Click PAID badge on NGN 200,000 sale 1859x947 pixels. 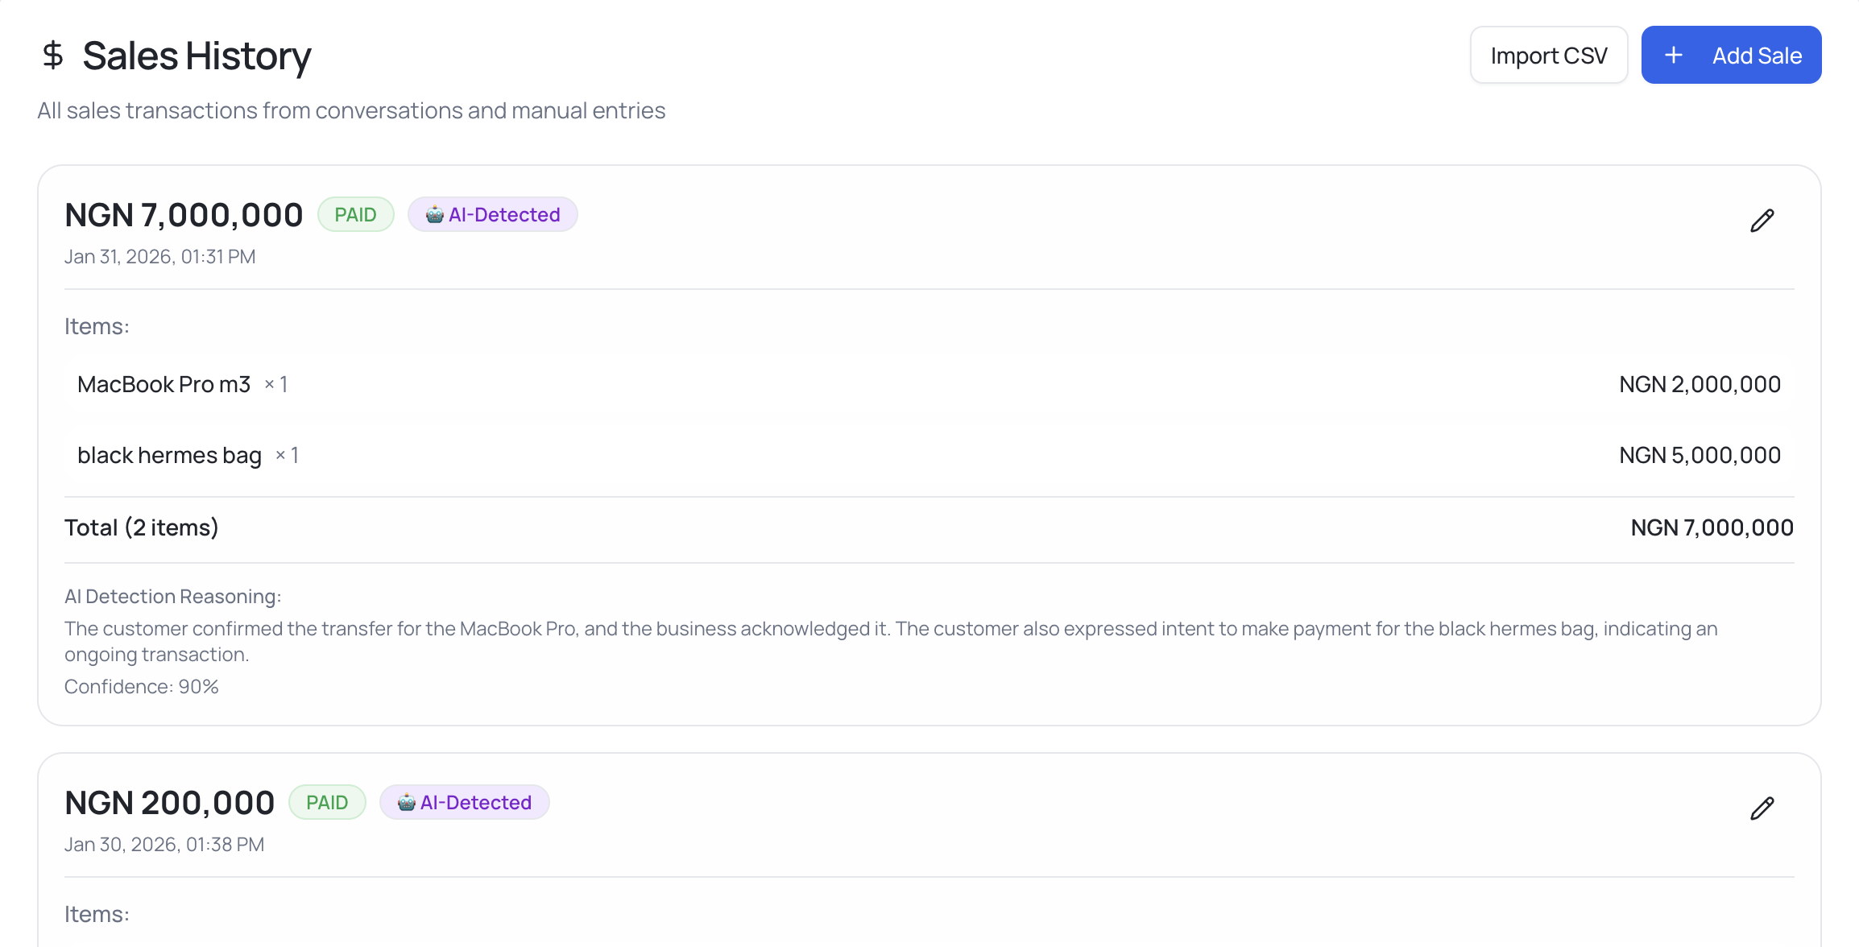coord(327,803)
